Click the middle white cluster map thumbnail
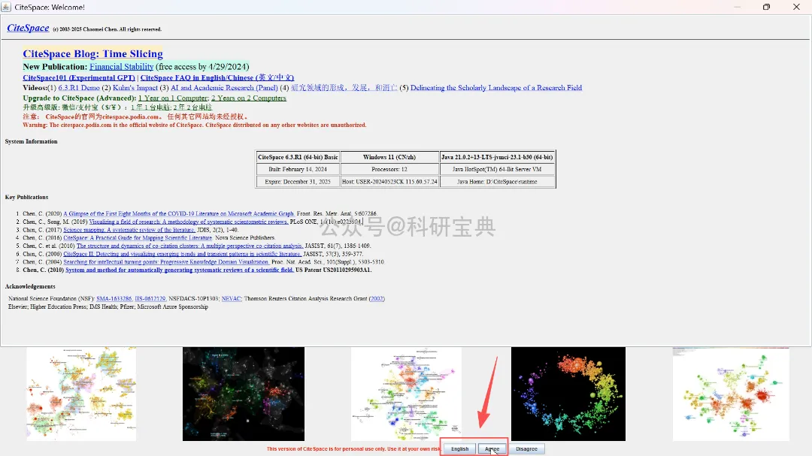 [x=406, y=394]
